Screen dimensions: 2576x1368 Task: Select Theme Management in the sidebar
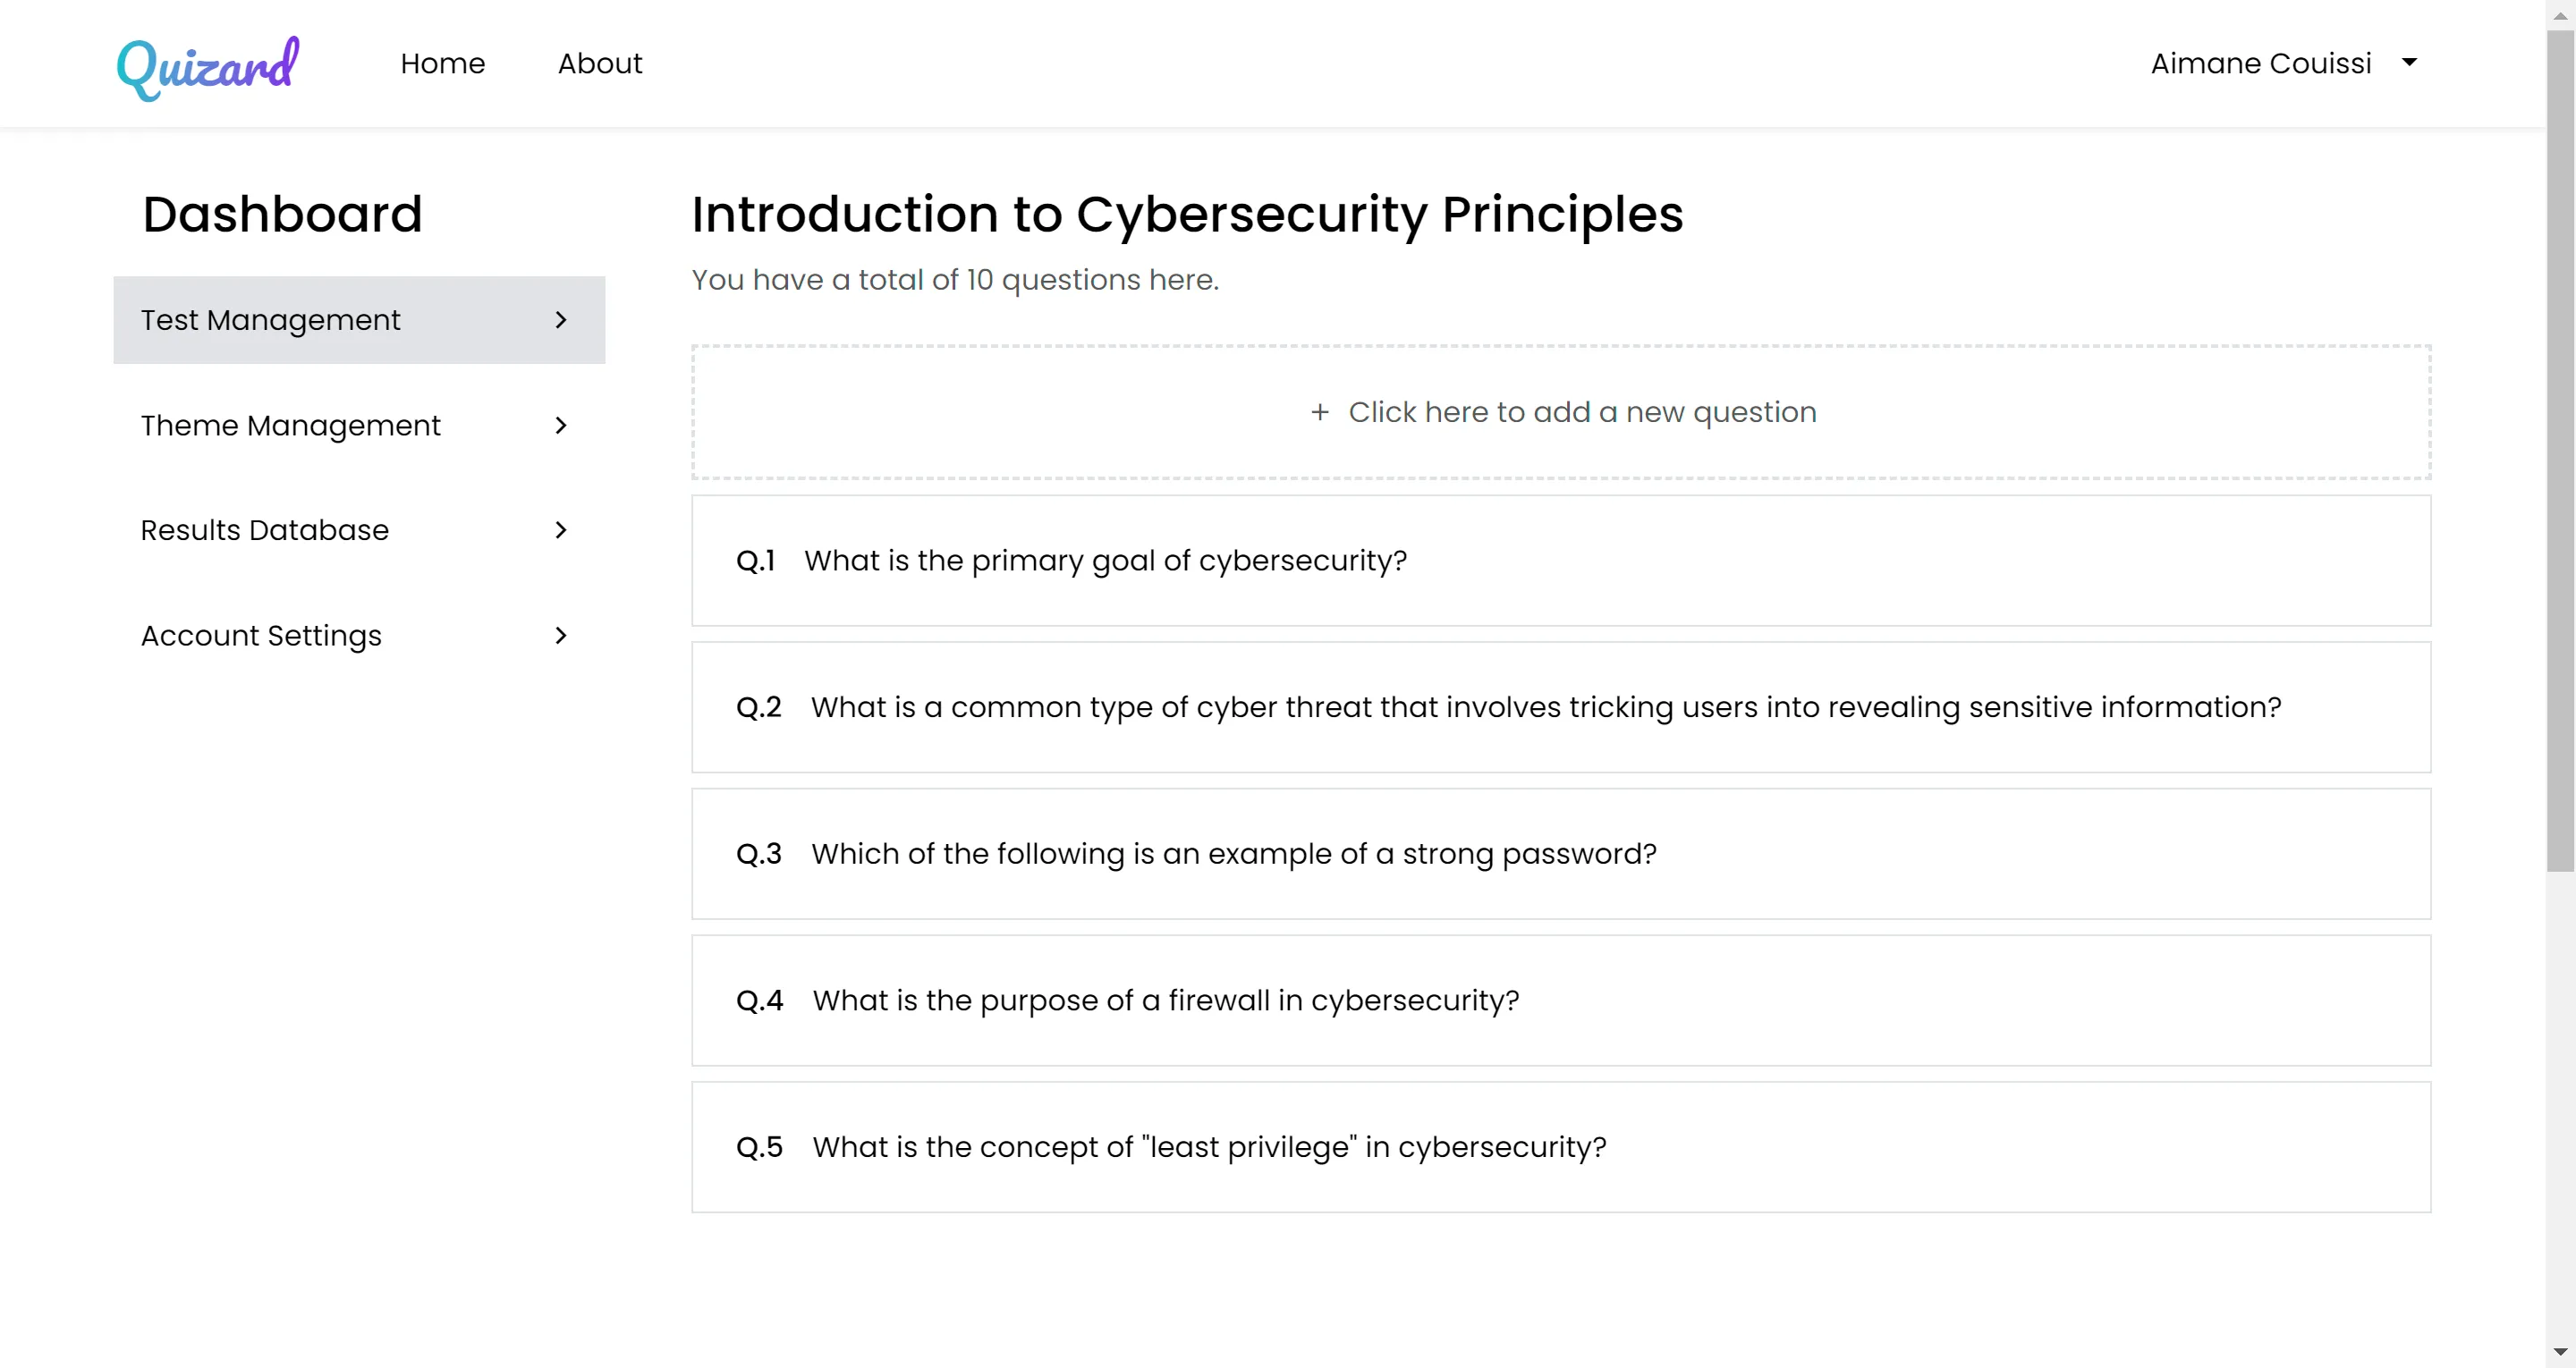(359, 425)
